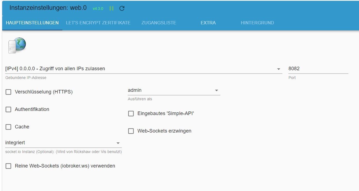This screenshot has height=191, width=359.
Task: Open the Zugangsliste tab
Action: pyautogui.click(x=159, y=23)
